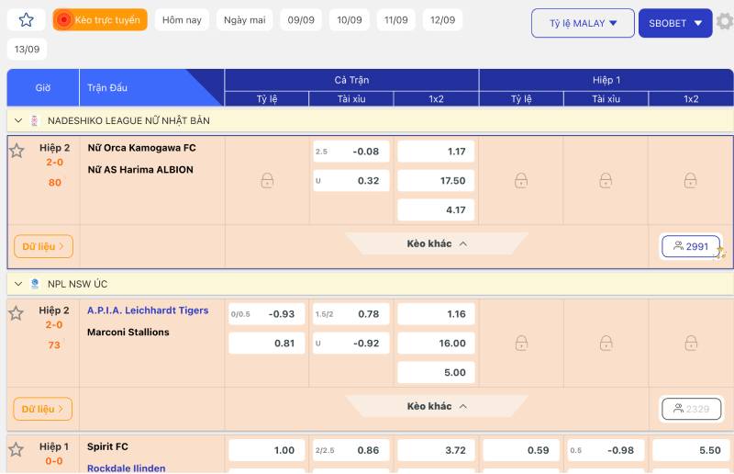The image size is (734, 474).
Task: Toggle favorite star for Spirit FC match
Action: [x=17, y=449]
